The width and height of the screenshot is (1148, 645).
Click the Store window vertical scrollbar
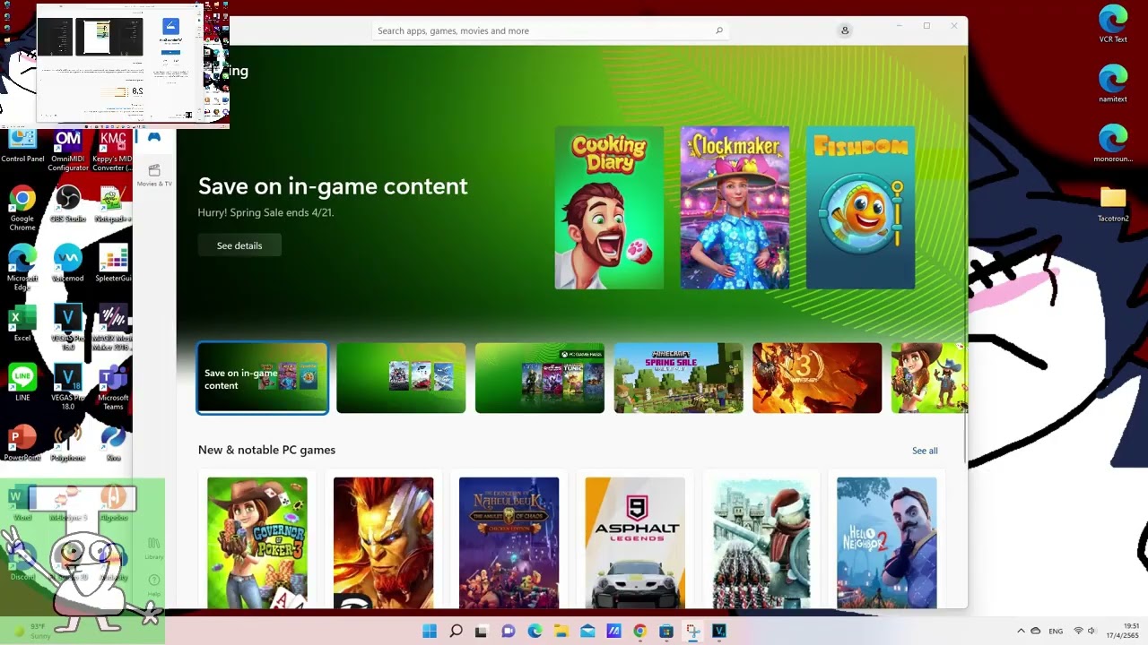coord(965,260)
